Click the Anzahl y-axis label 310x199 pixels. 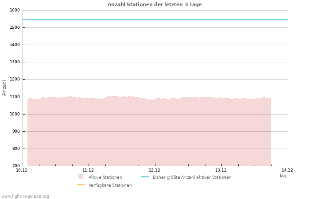4,88
